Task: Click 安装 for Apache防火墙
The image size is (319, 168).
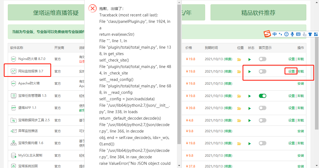Action: [x=301, y=84]
